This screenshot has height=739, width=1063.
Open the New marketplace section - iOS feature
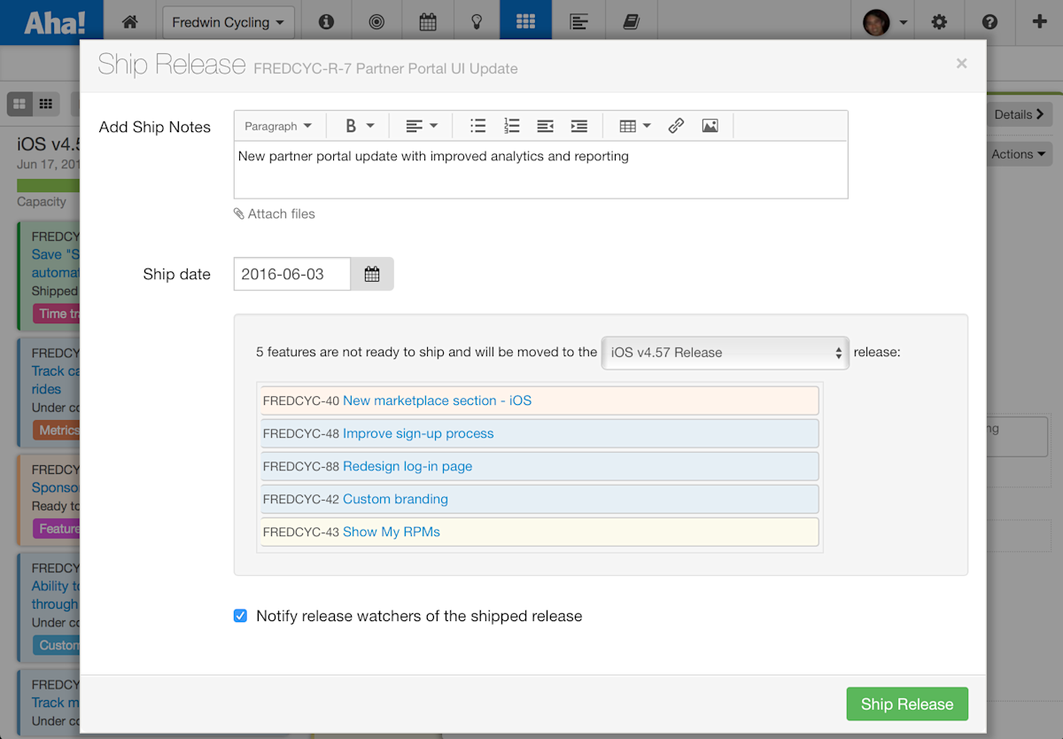(437, 401)
